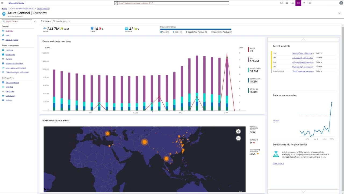The height and width of the screenshot is (194, 344).
Task: Open the Overview menu item
Action: coord(9,31)
